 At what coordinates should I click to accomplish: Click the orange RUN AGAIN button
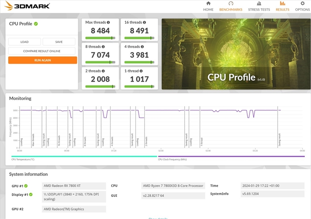click(43, 60)
